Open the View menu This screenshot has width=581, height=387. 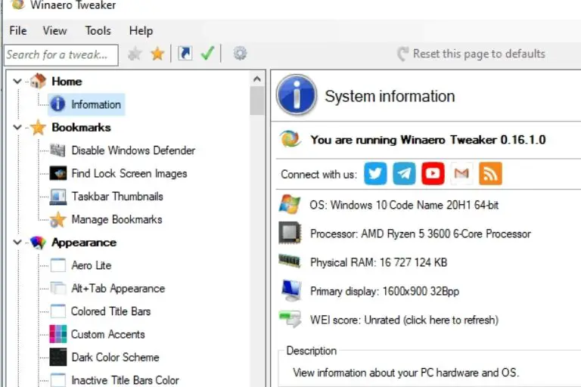(x=54, y=31)
